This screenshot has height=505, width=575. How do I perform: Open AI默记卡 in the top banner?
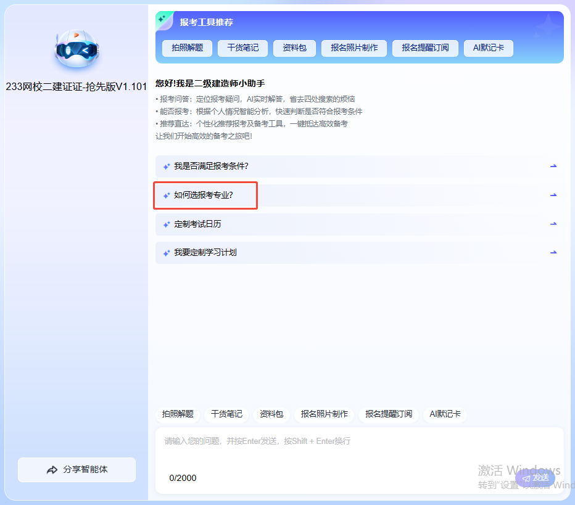pyautogui.click(x=488, y=48)
